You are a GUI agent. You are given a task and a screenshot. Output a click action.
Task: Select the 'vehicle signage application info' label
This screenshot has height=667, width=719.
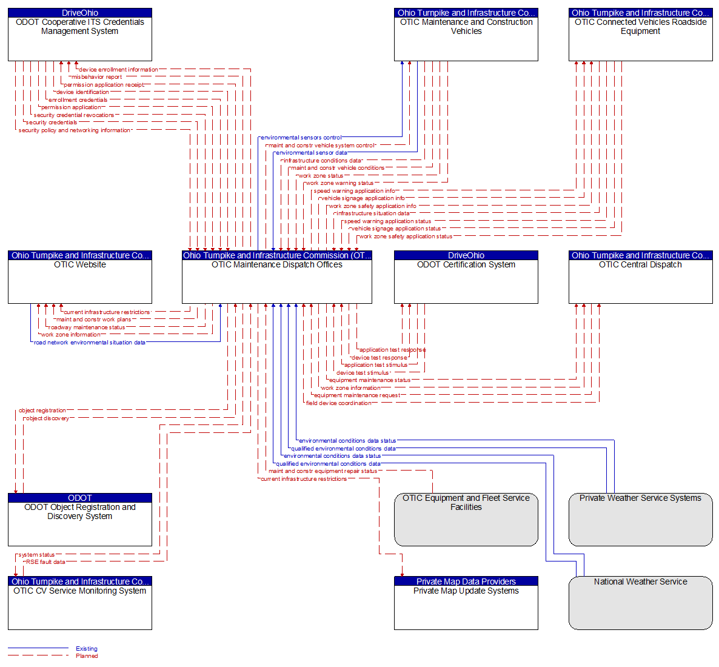[x=363, y=198]
